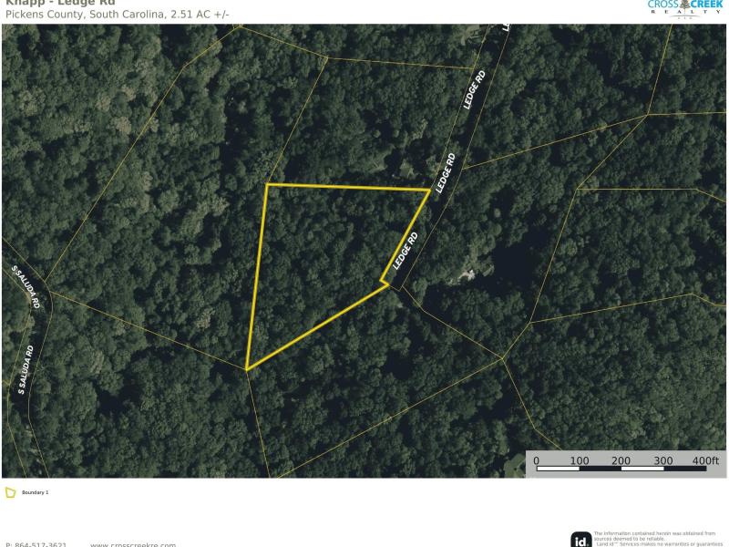Click the Boundary 1 legend label
The height and width of the screenshot is (547, 729).
pos(36,492)
